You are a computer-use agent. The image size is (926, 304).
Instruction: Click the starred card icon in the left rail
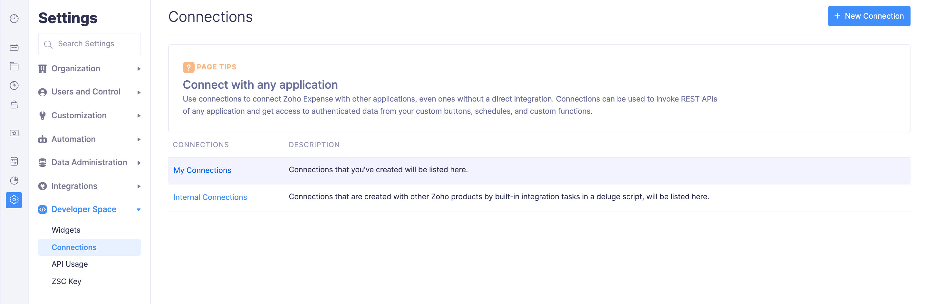(14, 133)
